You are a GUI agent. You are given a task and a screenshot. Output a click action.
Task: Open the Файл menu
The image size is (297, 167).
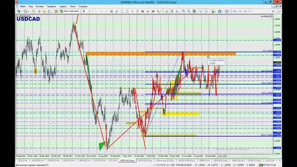[23, 6]
